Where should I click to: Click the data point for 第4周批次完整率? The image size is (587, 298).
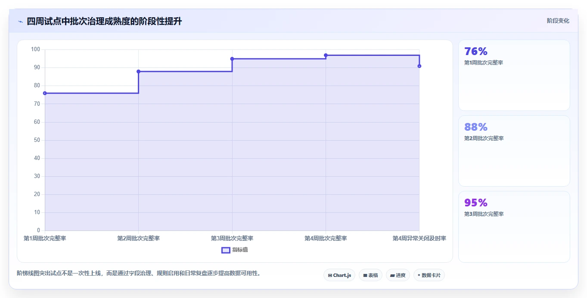(x=326, y=55)
